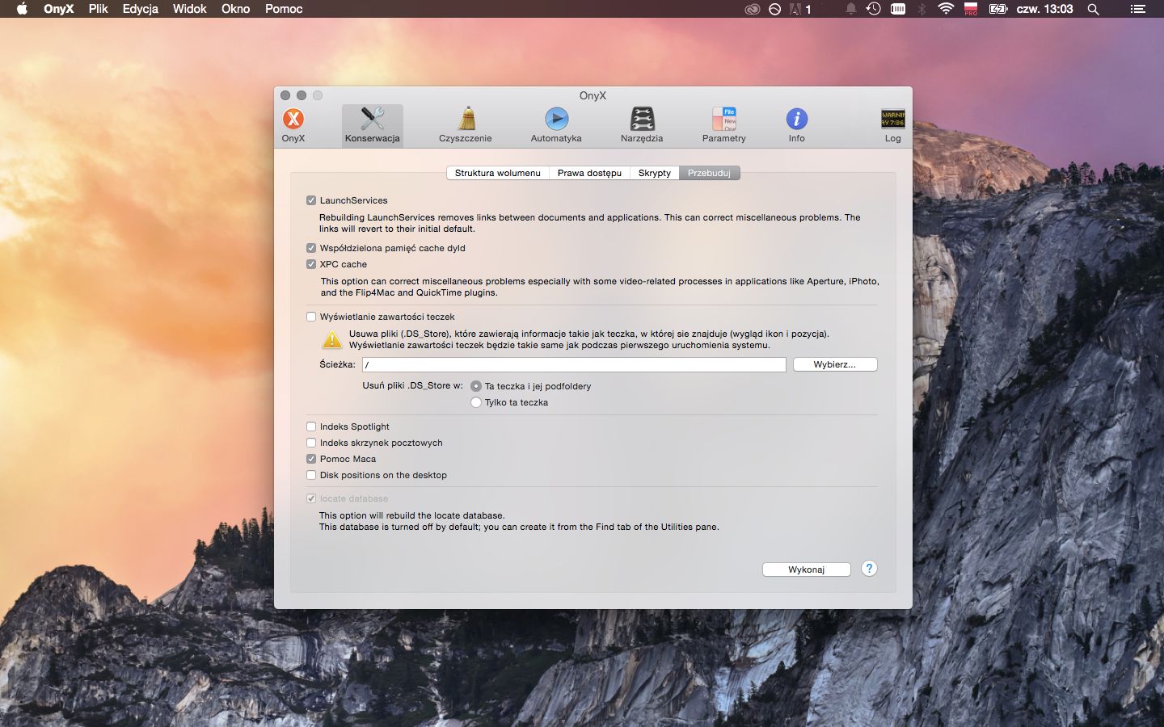1164x727 pixels.
Task: Open Creative Cloud menu bar icon
Action: pyautogui.click(x=753, y=9)
